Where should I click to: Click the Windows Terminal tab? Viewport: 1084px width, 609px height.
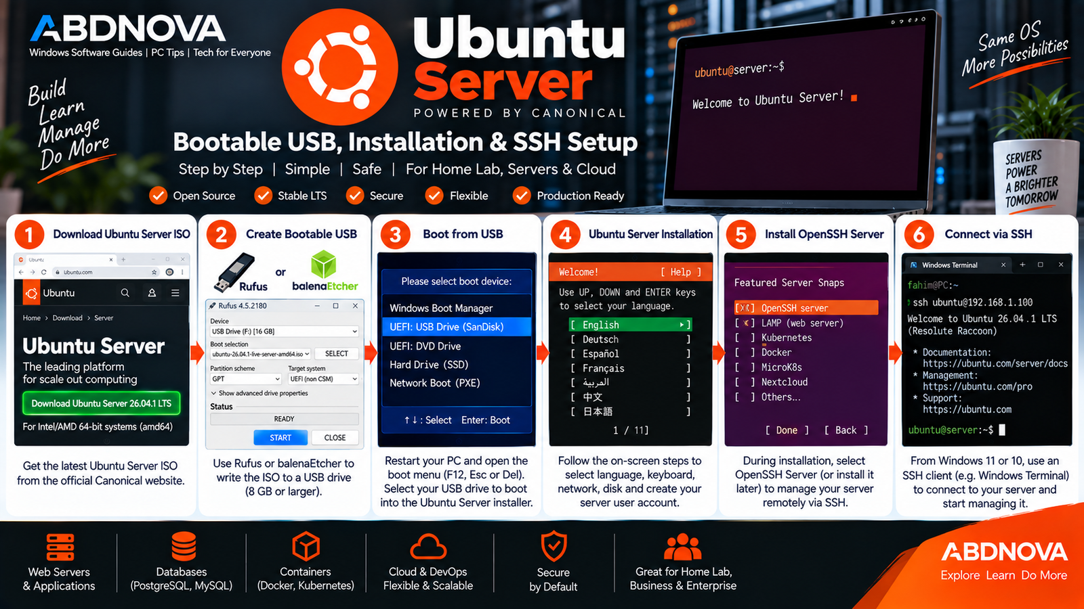(957, 265)
